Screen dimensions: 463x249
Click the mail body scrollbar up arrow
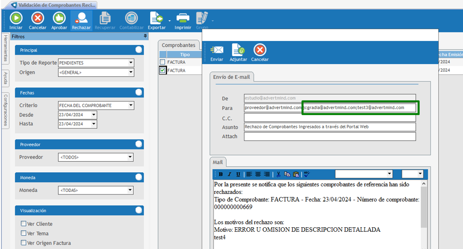[x=424, y=183]
